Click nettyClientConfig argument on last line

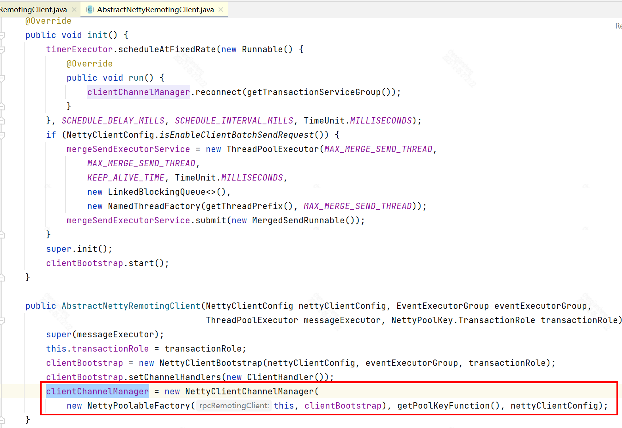pos(554,405)
